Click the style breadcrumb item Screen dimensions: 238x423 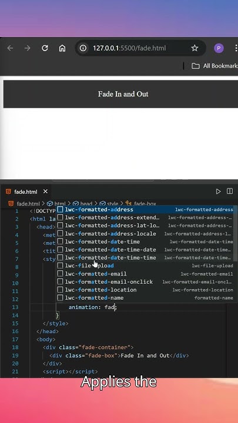(x=112, y=204)
